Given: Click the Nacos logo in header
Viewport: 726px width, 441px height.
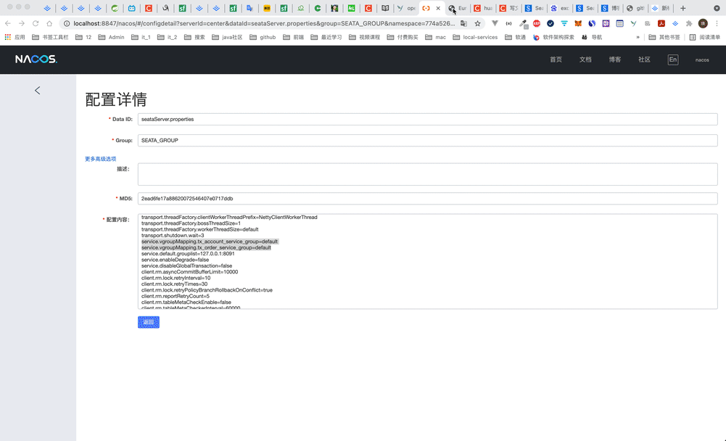Looking at the screenshot, I should click(x=36, y=59).
